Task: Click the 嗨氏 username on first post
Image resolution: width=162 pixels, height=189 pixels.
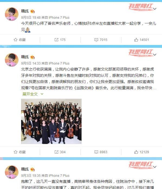Action: (x=25, y=11)
